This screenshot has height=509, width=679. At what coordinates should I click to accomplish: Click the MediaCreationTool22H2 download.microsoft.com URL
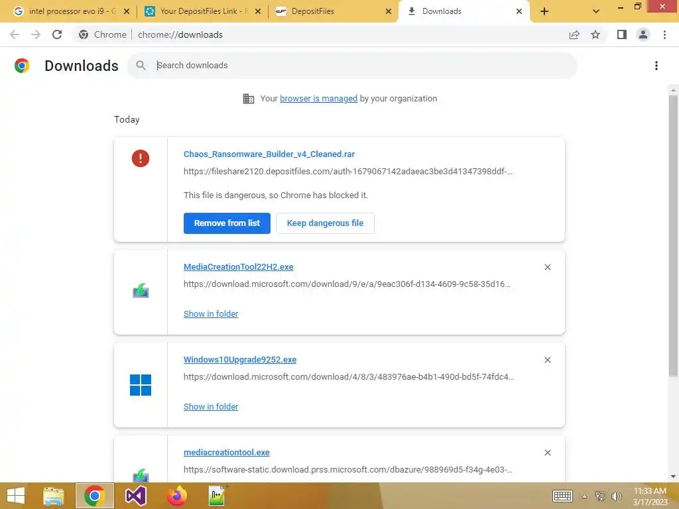click(x=347, y=284)
